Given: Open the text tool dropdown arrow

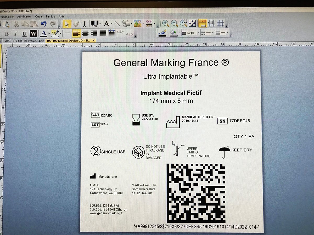Looking at the screenshot, I should coord(111,24).
